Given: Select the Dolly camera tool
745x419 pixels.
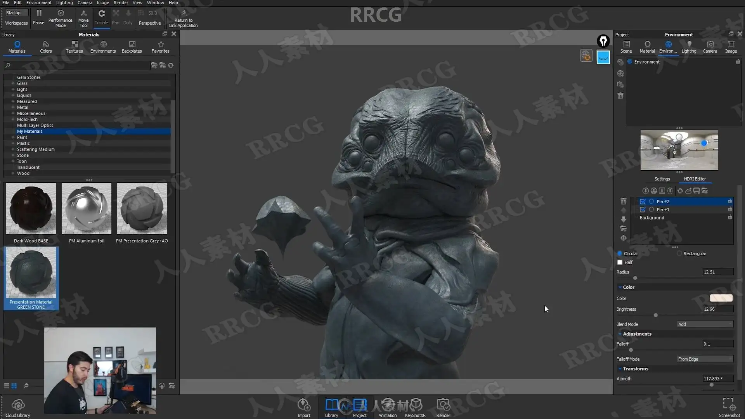Looking at the screenshot, I should tap(128, 17).
